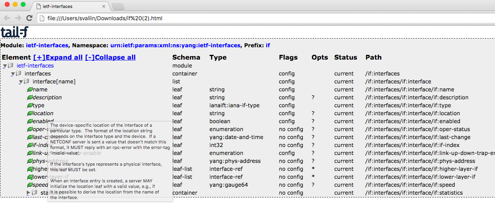Reload the page with the refresh icon
Screen dimensions: 495x205
coord(29,18)
